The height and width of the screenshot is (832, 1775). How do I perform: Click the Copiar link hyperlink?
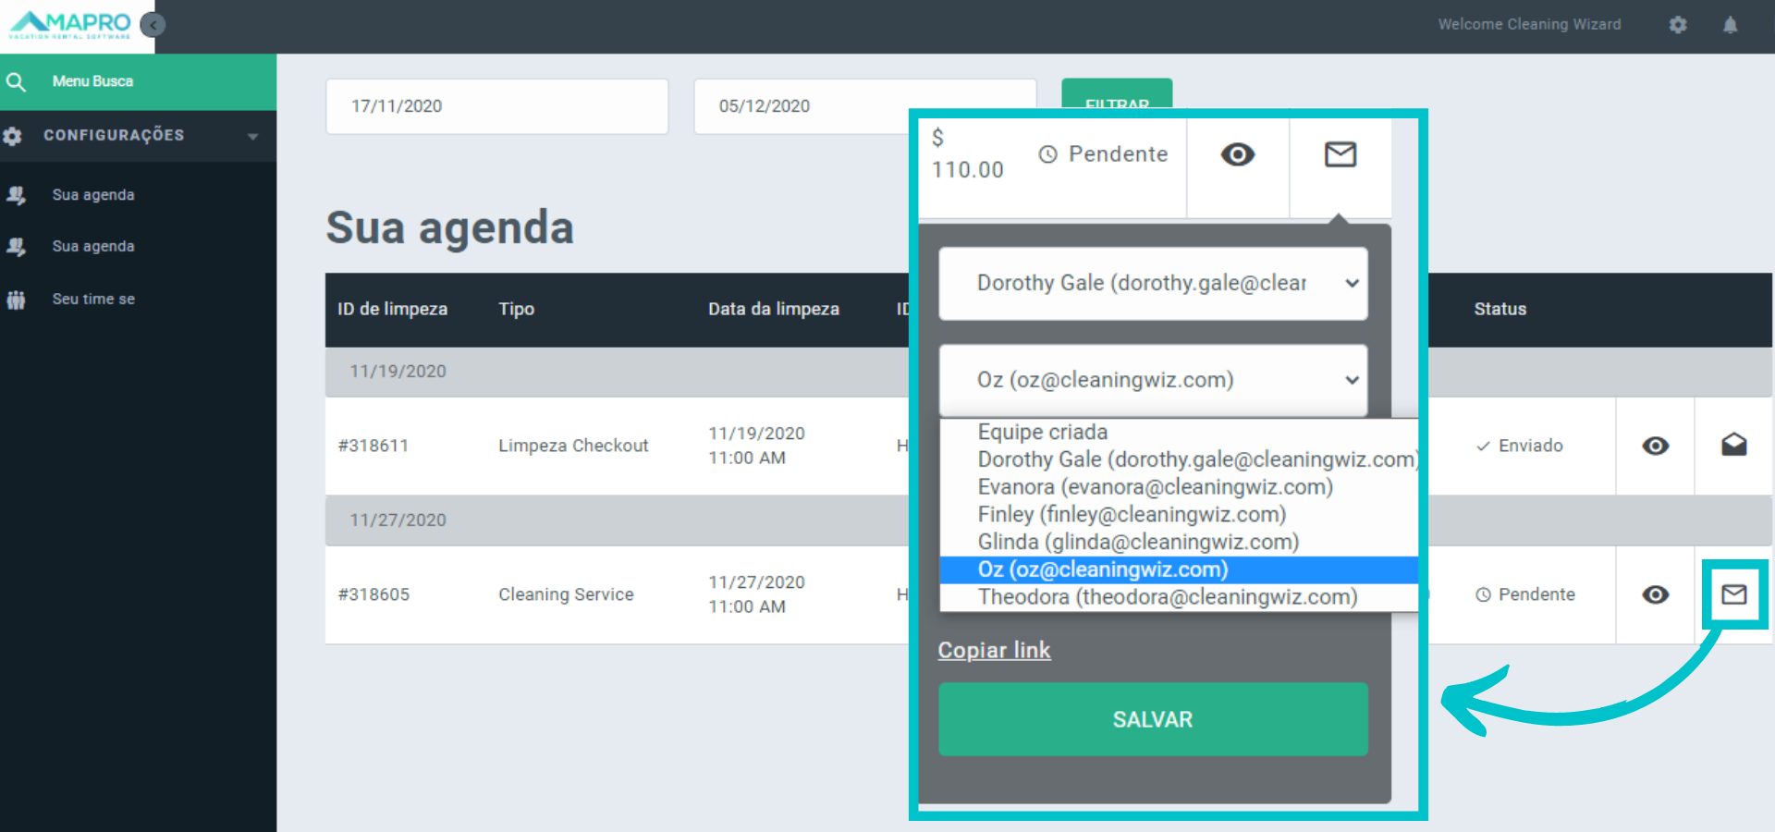click(x=994, y=651)
